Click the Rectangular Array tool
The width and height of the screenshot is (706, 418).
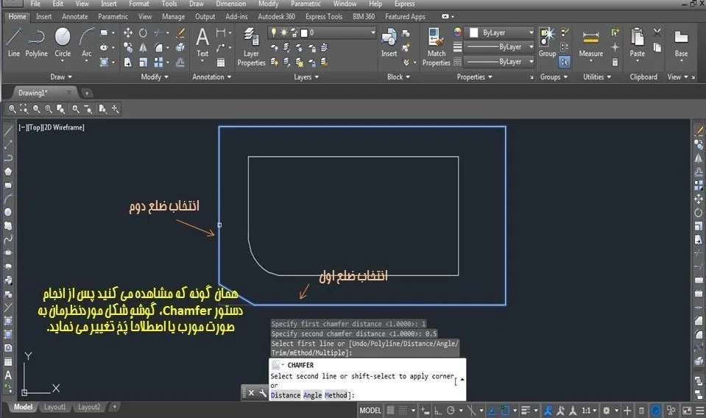(158, 62)
